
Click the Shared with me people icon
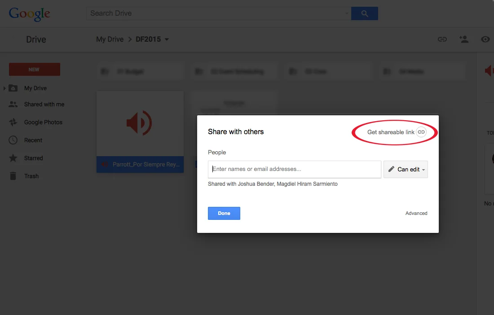(13, 104)
